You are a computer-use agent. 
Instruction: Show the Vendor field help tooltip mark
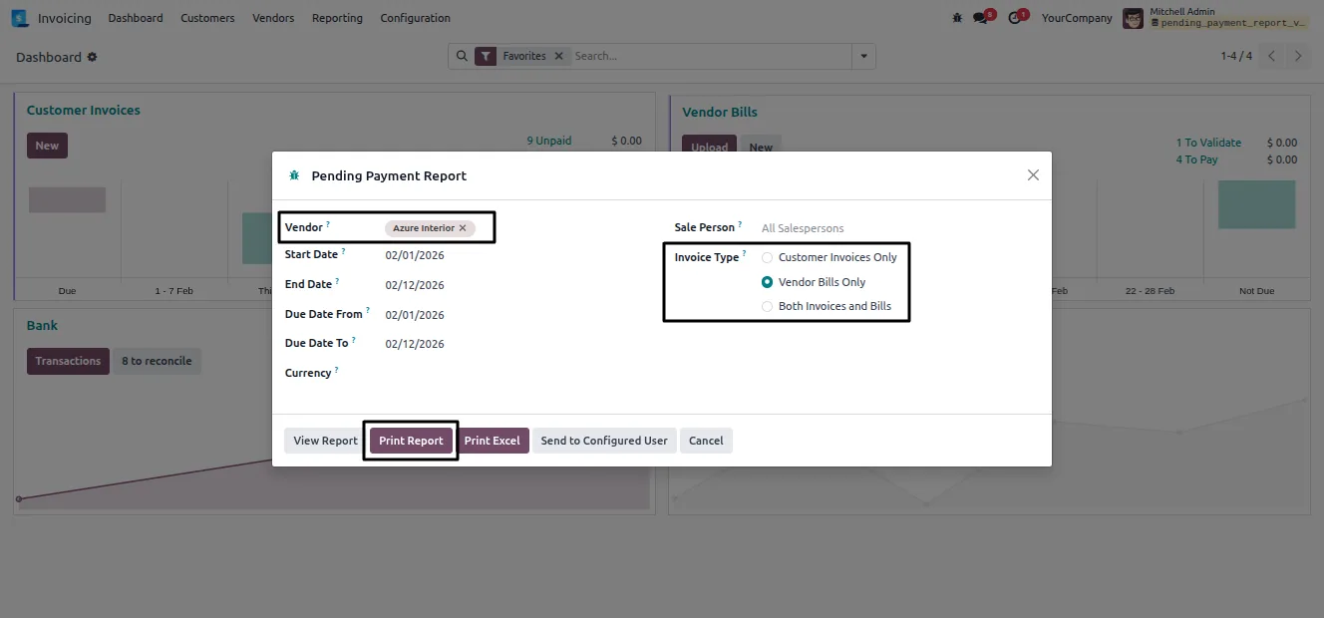pos(328,225)
